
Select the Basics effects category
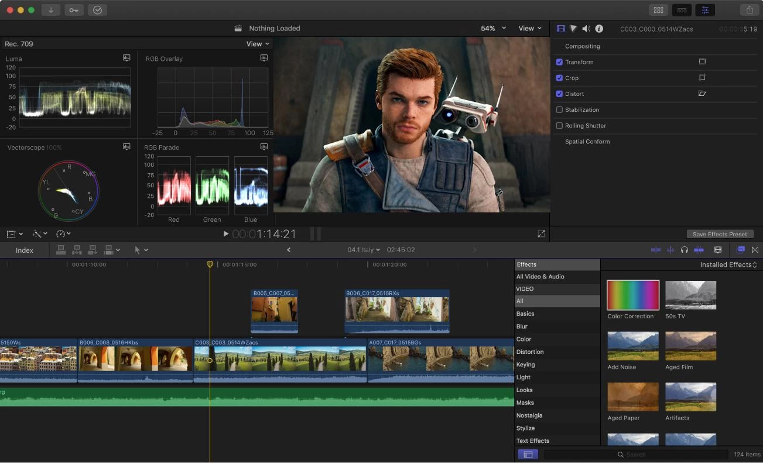(557, 314)
